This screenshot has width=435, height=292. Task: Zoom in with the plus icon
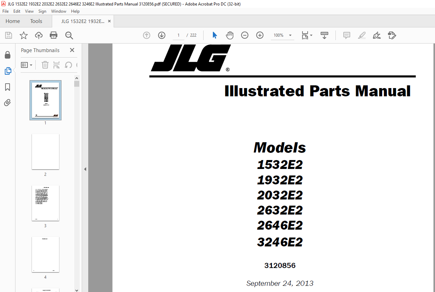click(260, 35)
